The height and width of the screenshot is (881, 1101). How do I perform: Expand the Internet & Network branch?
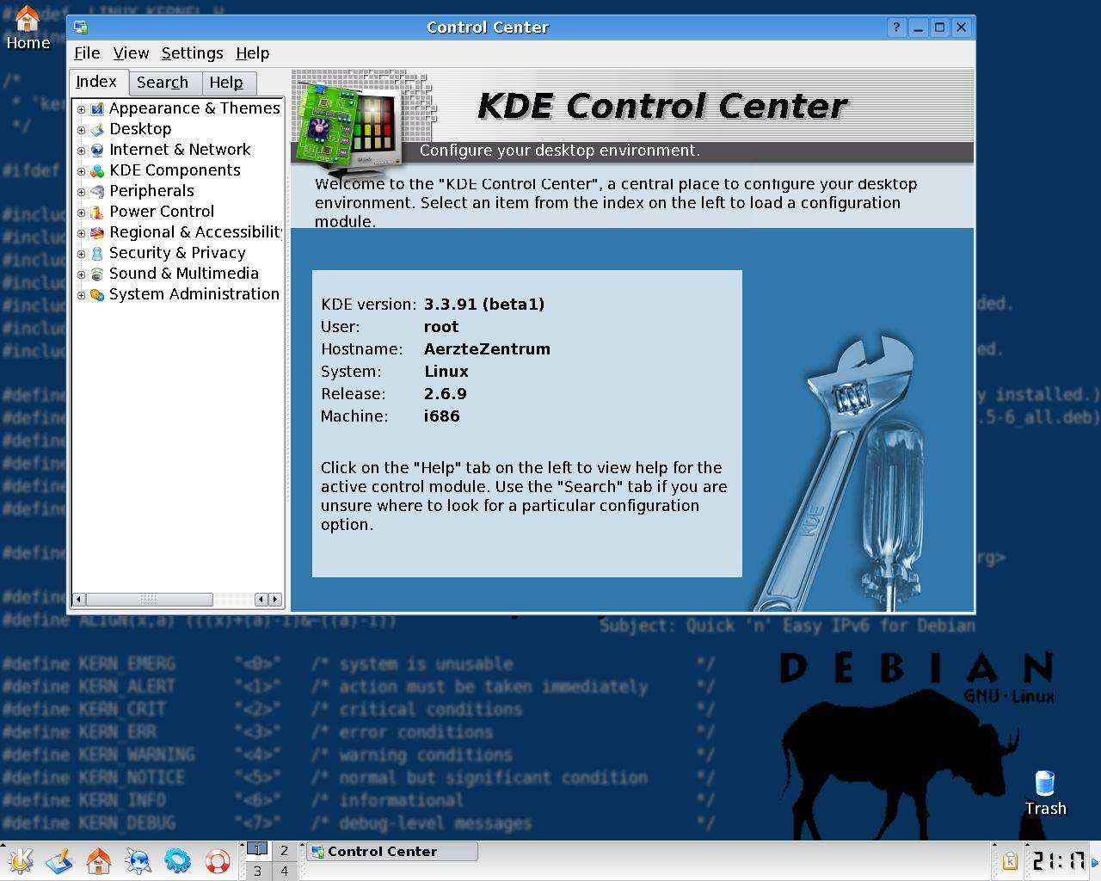[81, 150]
